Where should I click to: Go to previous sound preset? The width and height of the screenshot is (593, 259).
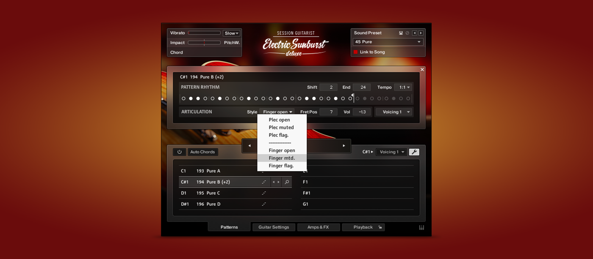tap(414, 33)
